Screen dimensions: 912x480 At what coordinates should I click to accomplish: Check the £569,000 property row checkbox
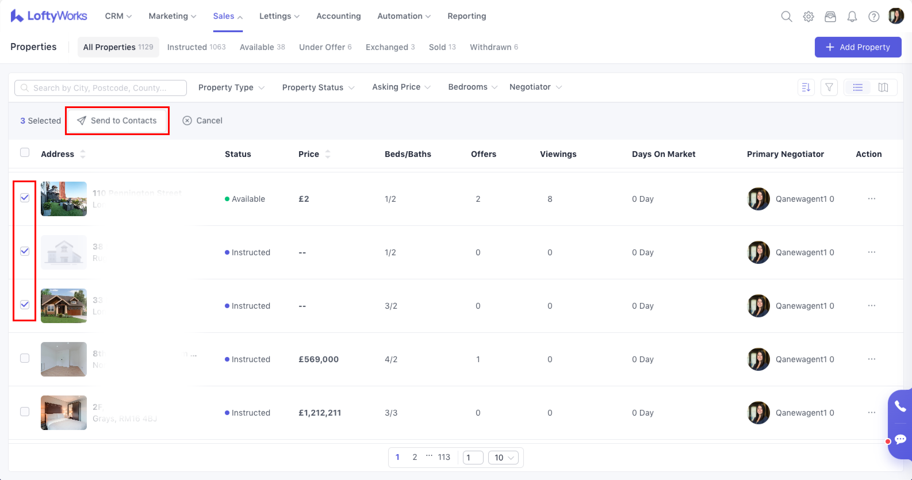pyautogui.click(x=25, y=358)
